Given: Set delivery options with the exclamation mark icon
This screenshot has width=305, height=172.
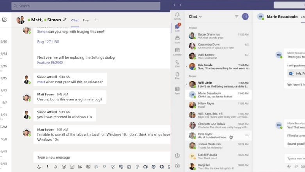Looking at the screenshot, I should point(48,167).
